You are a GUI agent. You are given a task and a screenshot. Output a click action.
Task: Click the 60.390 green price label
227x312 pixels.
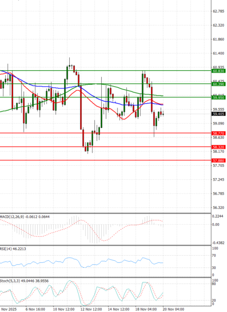pyautogui.click(x=219, y=84)
